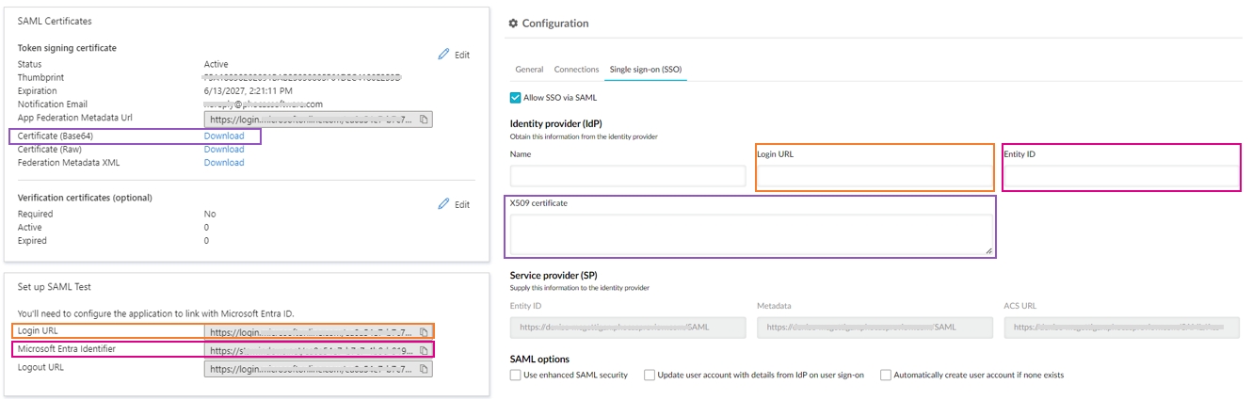Image resolution: width=1252 pixels, height=400 pixels.
Task: Click the identity provider Entity ID field
Action: pos(1121,176)
